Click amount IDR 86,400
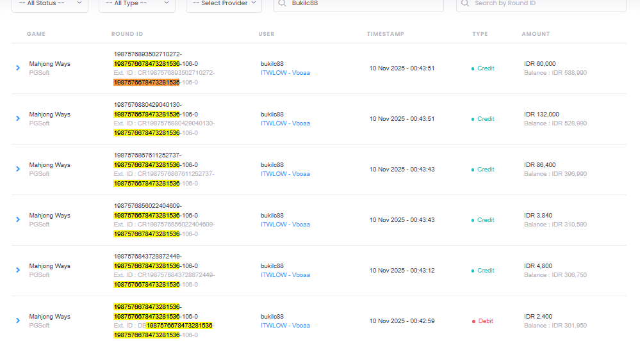640x341 pixels. click(x=539, y=165)
